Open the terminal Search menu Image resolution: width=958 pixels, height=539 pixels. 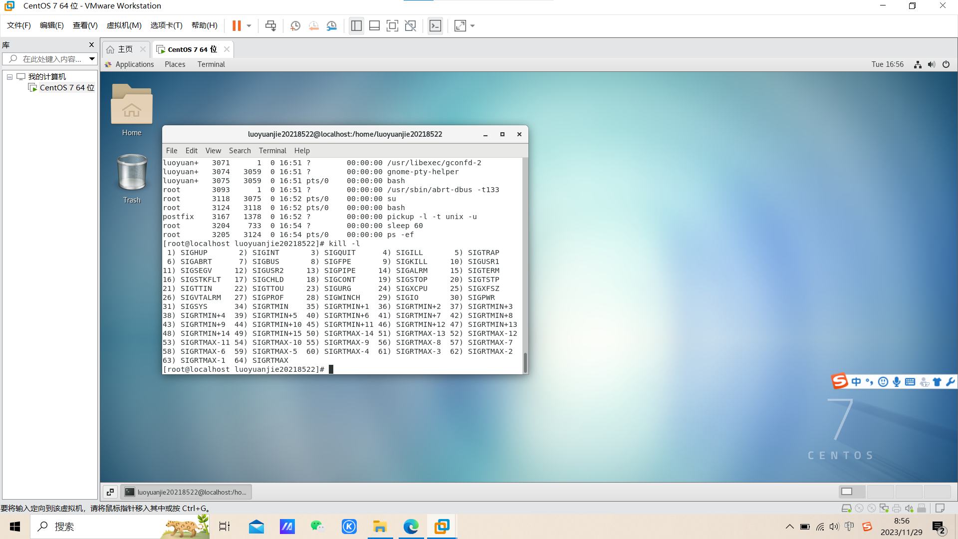click(x=240, y=151)
